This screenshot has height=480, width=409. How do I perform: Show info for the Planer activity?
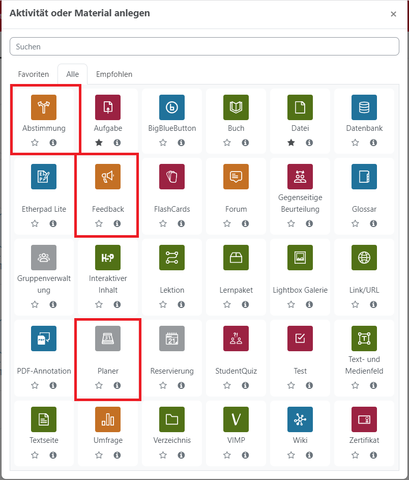coord(117,385)
